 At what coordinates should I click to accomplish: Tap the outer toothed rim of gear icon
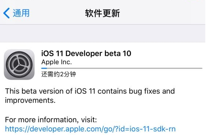[x=19, y=52]
